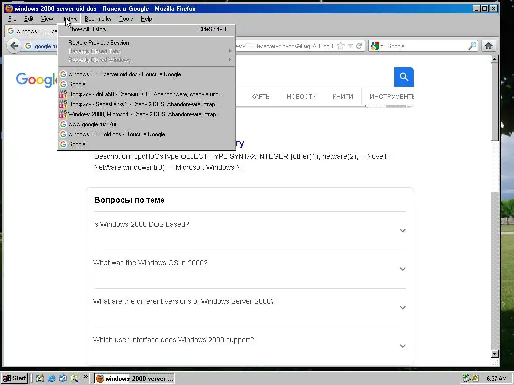Open the Help menu
The image size is (514, 385).
pos(146,19)
